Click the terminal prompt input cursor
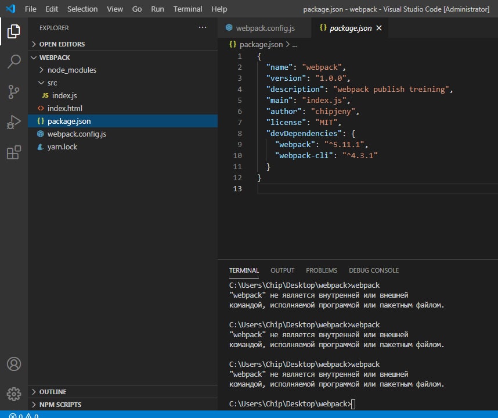Viewport: 498px width, 418px height. (x=353, y=404)
